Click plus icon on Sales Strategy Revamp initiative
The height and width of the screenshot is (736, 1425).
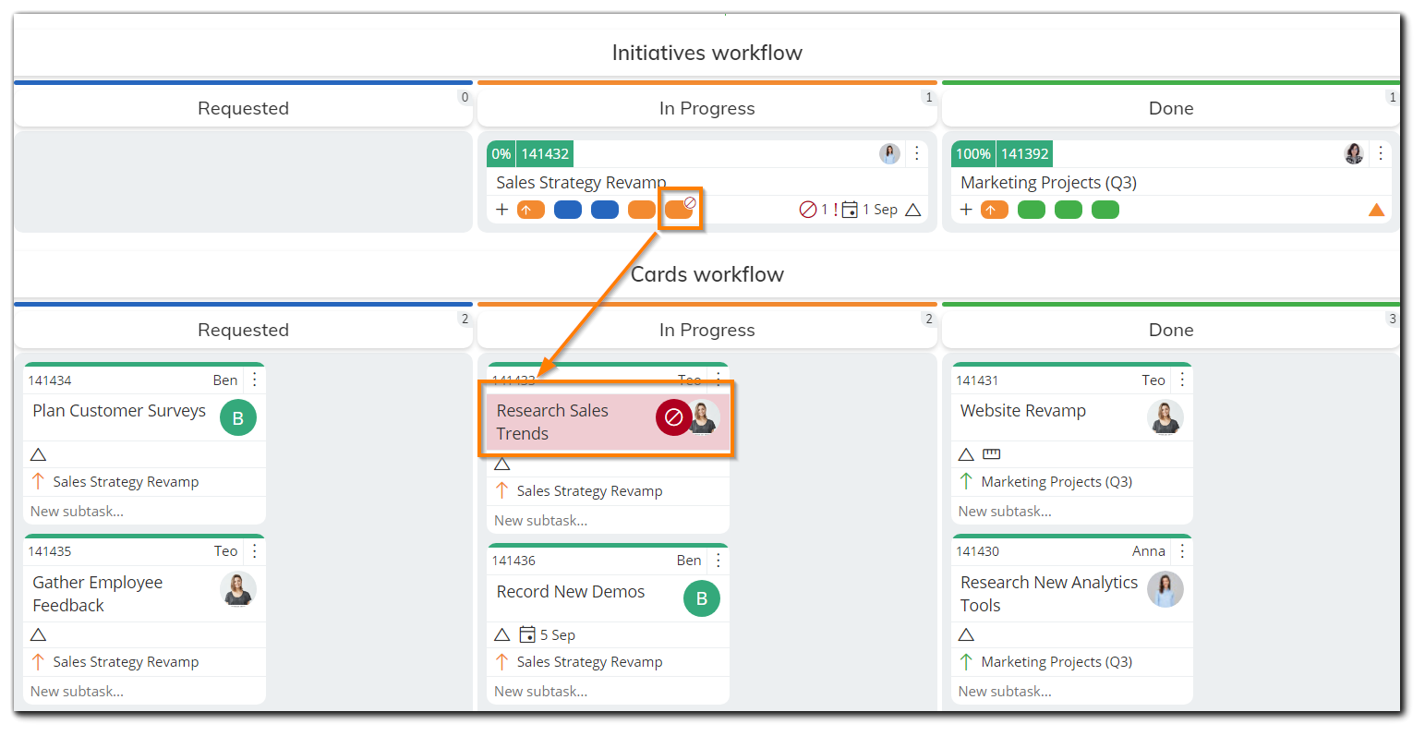(501, 210)
